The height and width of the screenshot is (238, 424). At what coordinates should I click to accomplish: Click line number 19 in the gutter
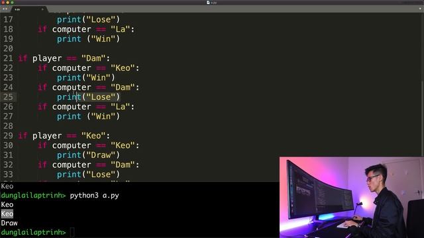tap(8, 39)
